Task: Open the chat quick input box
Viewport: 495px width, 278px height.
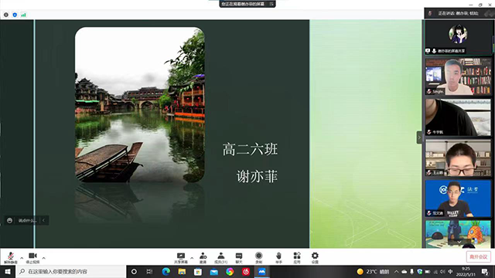Action: [x=28, y=220]
